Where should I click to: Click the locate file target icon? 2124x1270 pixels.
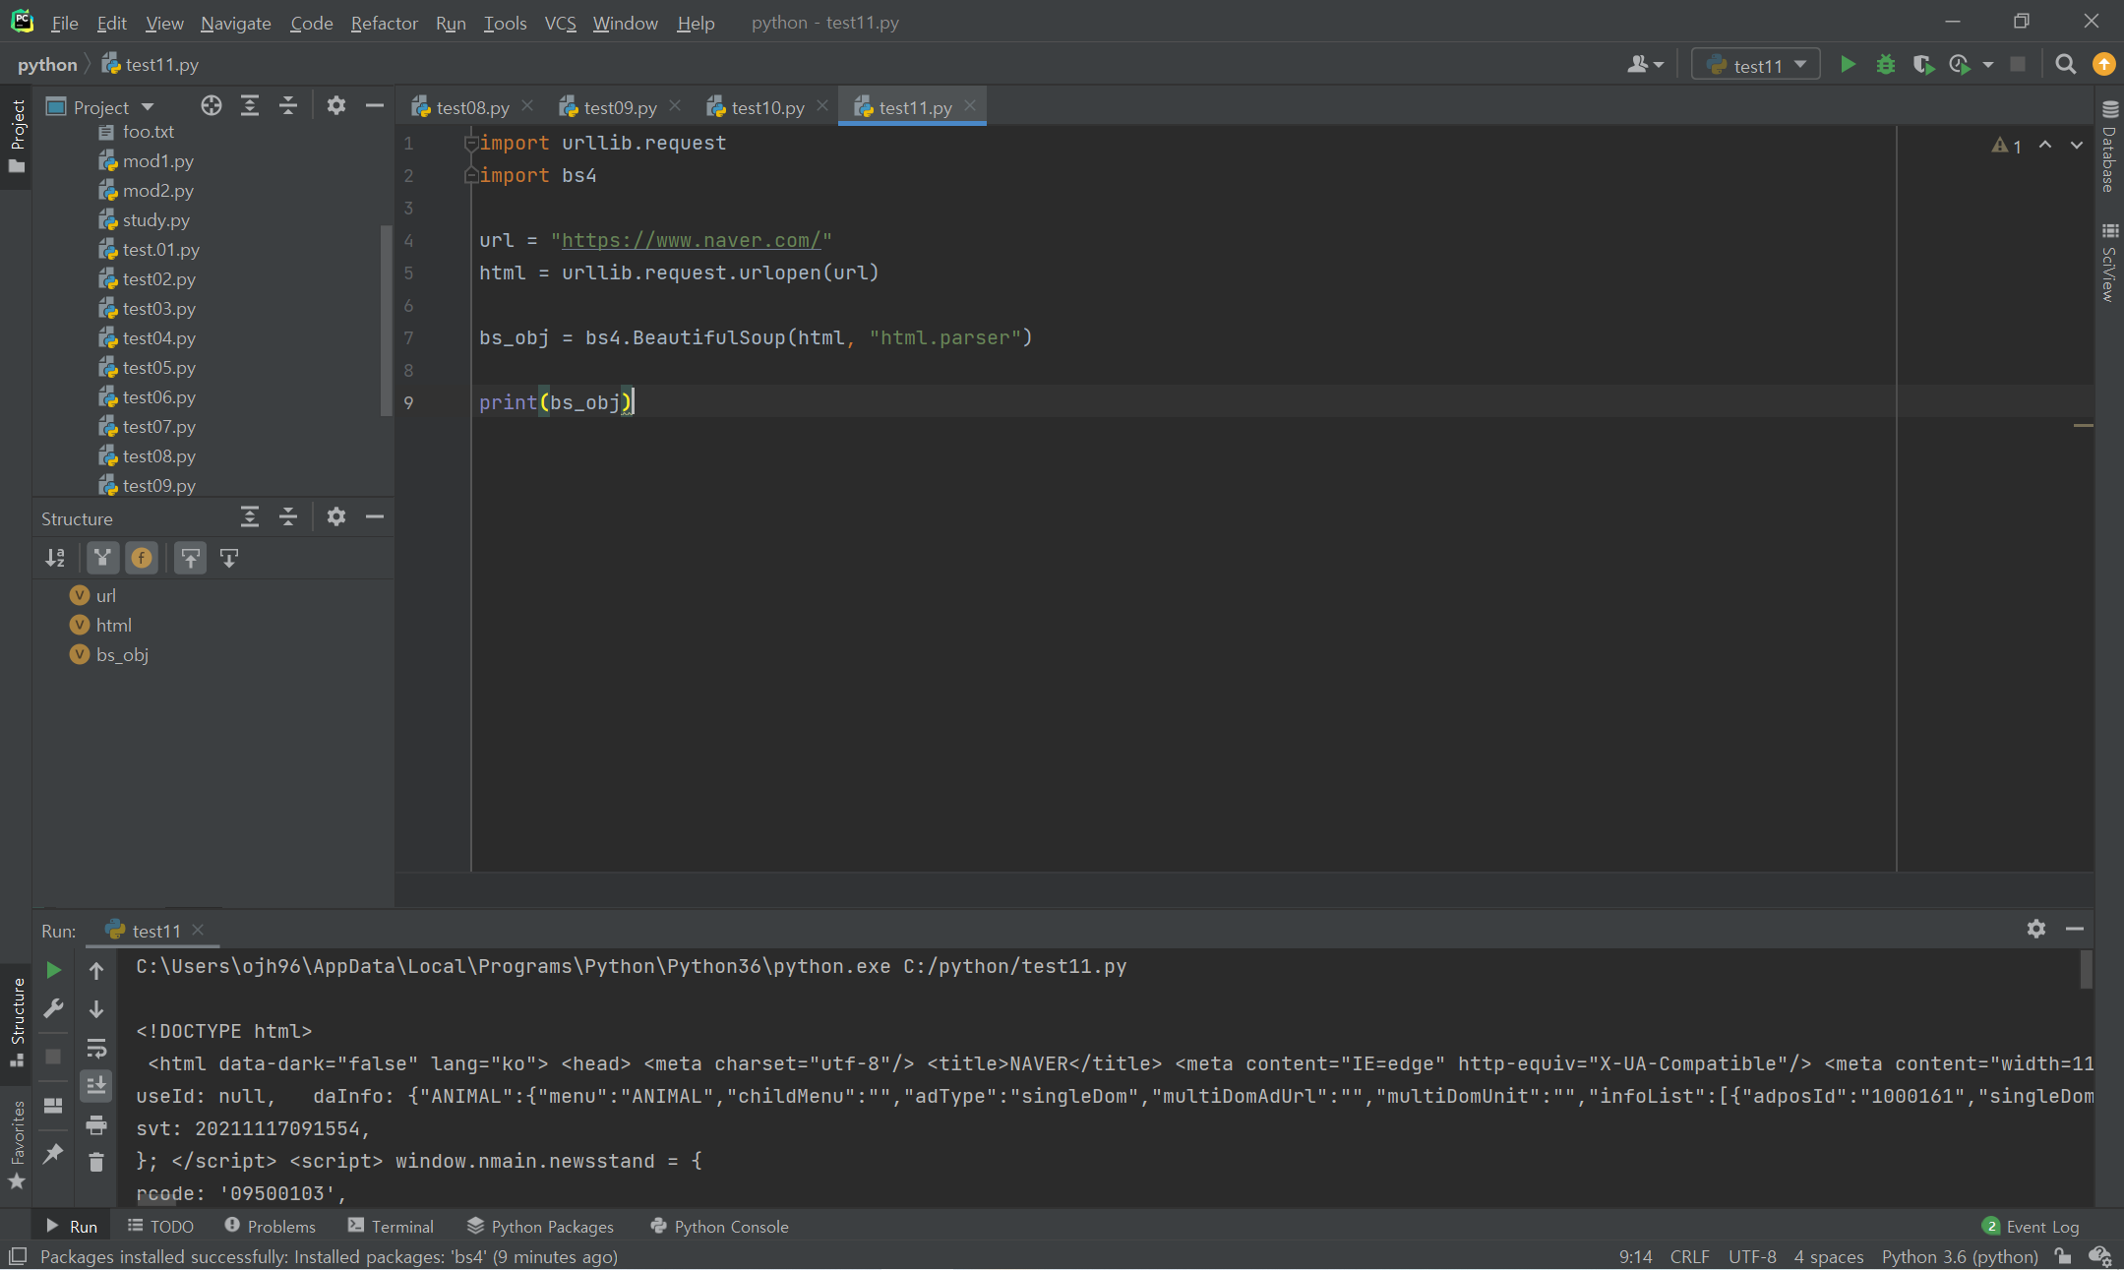[x=211, y=106]
